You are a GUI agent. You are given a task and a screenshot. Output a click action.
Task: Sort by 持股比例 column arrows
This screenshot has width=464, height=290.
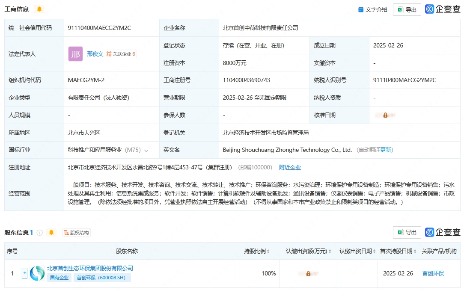click(x=268, y=251)
